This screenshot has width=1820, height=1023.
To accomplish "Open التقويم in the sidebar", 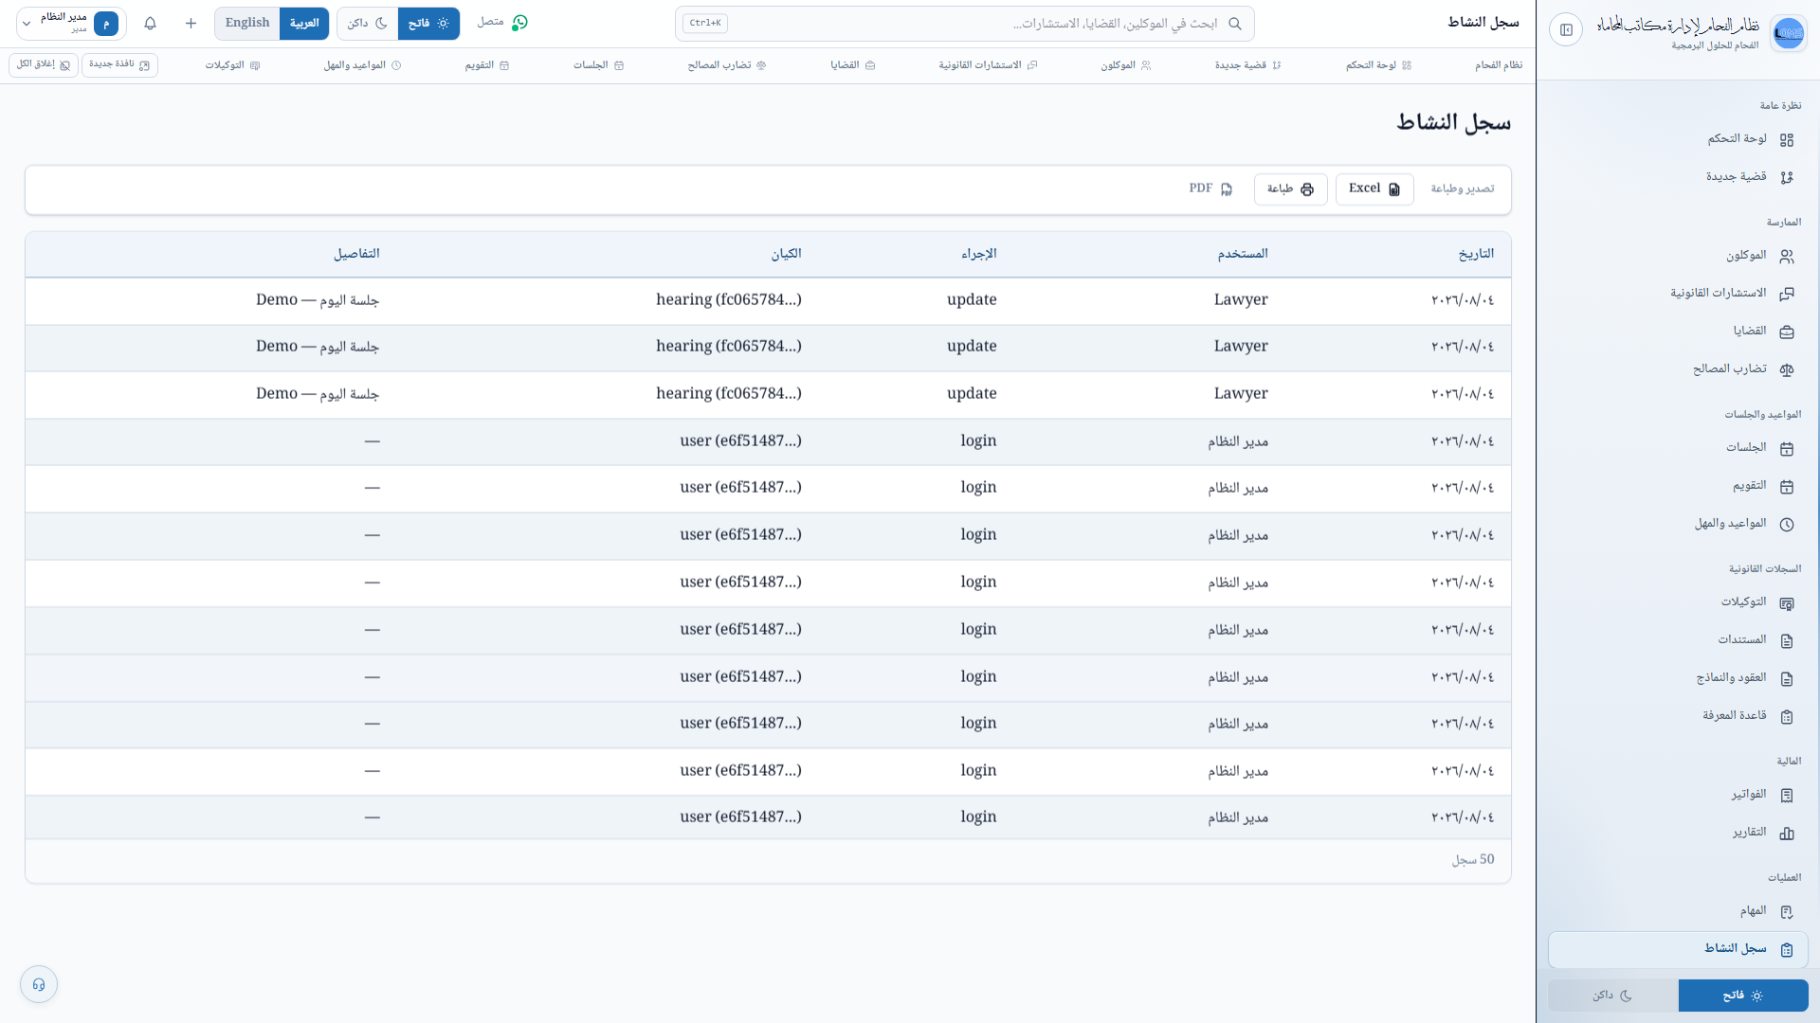I will point(1678,486).
